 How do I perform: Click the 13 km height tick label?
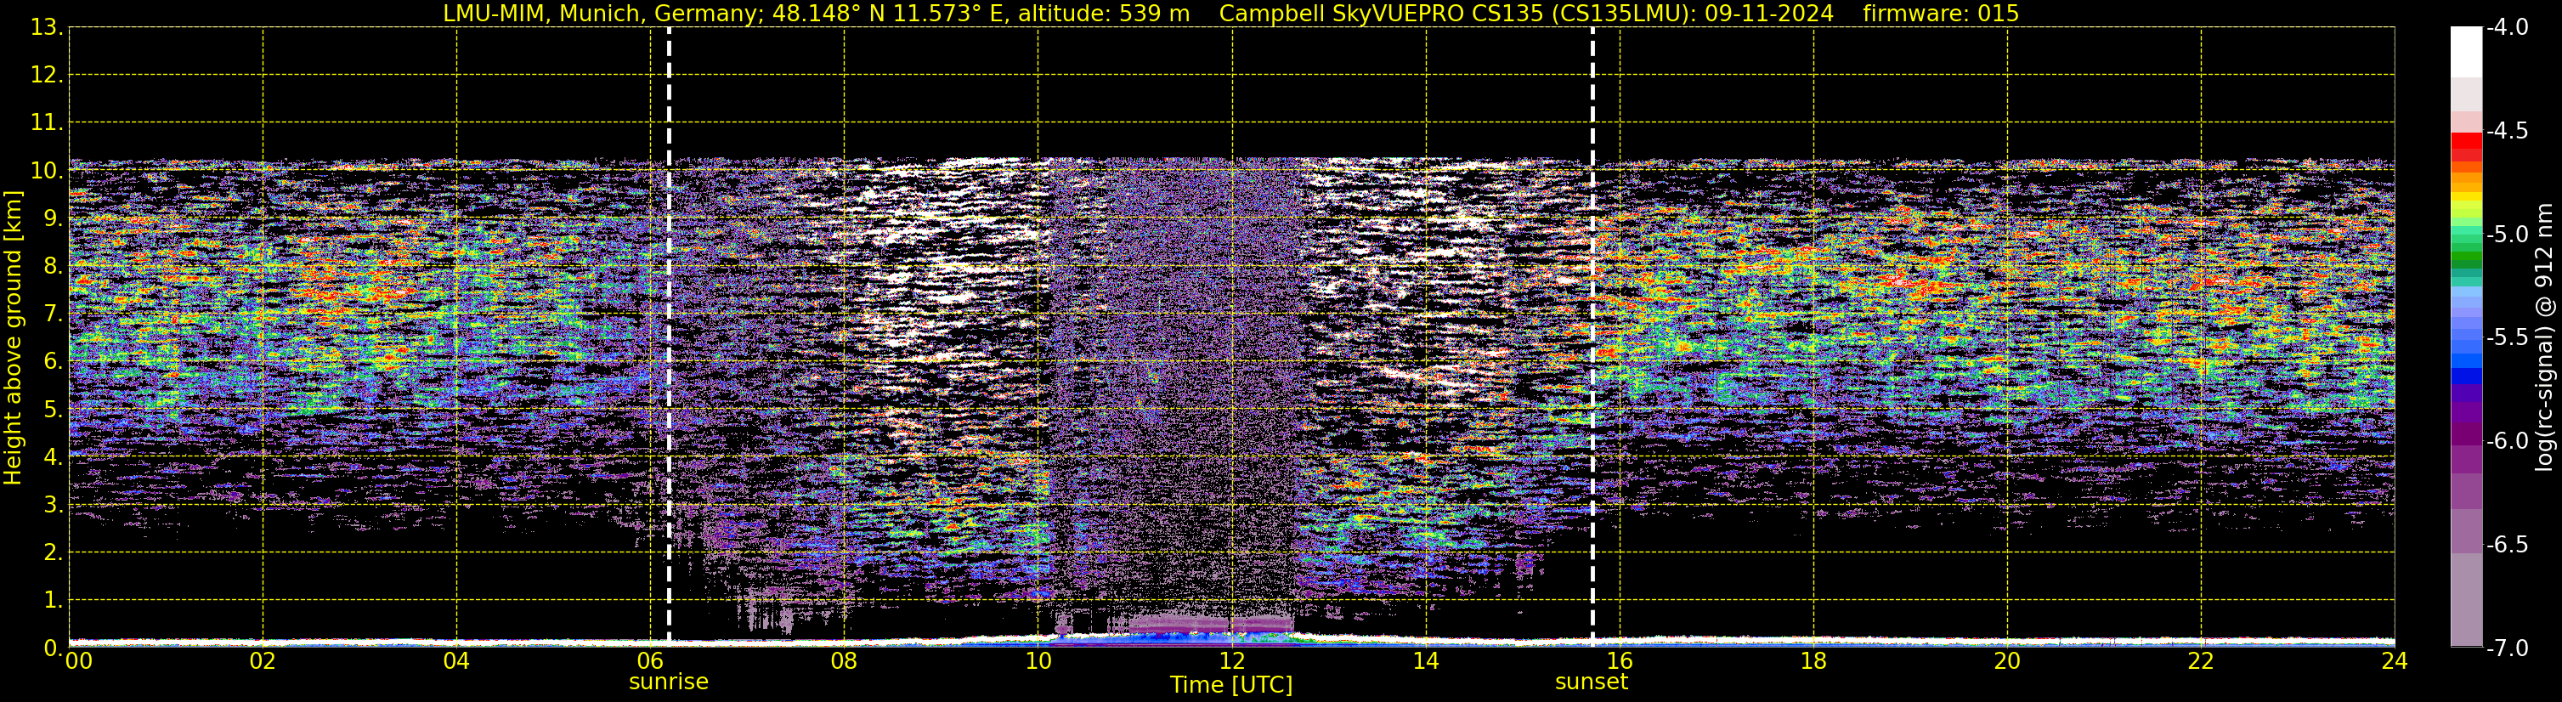47,28
